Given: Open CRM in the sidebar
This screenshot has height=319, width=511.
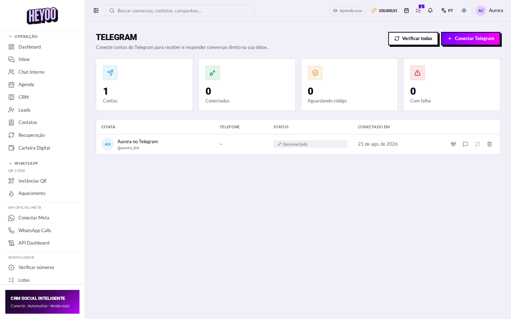Looking at the screenshot, I should (43, 97).
